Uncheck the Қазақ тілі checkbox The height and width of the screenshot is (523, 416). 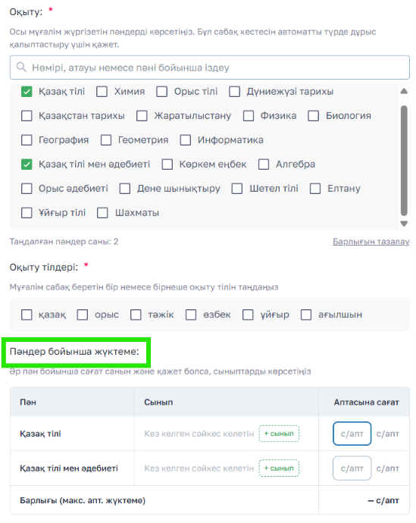27,92
